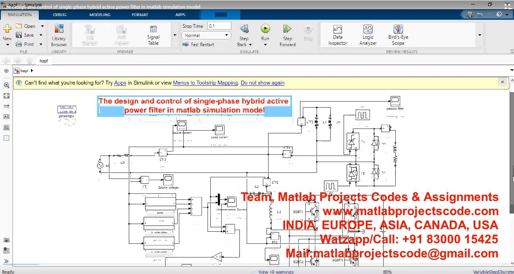Screen dimensions: 514x274
Task: Switch to the Modeling tab
Action: tap(100, 15)
